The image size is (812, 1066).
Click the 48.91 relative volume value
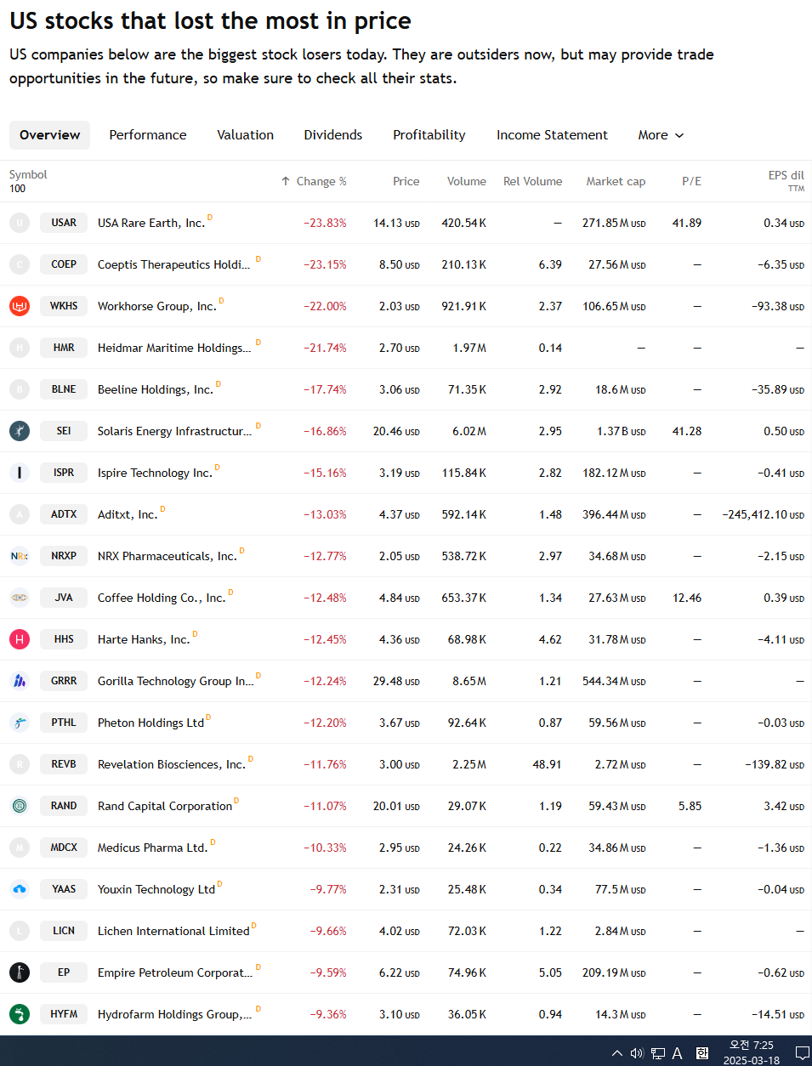(x=547, y=764)
